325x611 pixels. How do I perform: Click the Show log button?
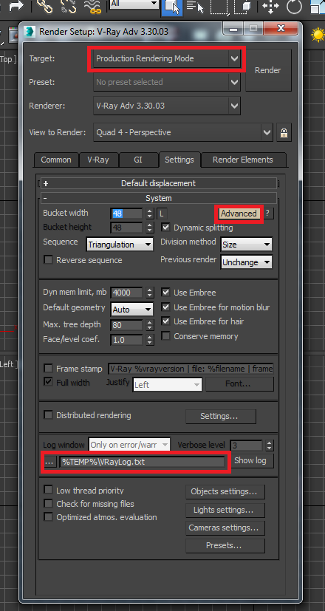click(x=250, y=460)
